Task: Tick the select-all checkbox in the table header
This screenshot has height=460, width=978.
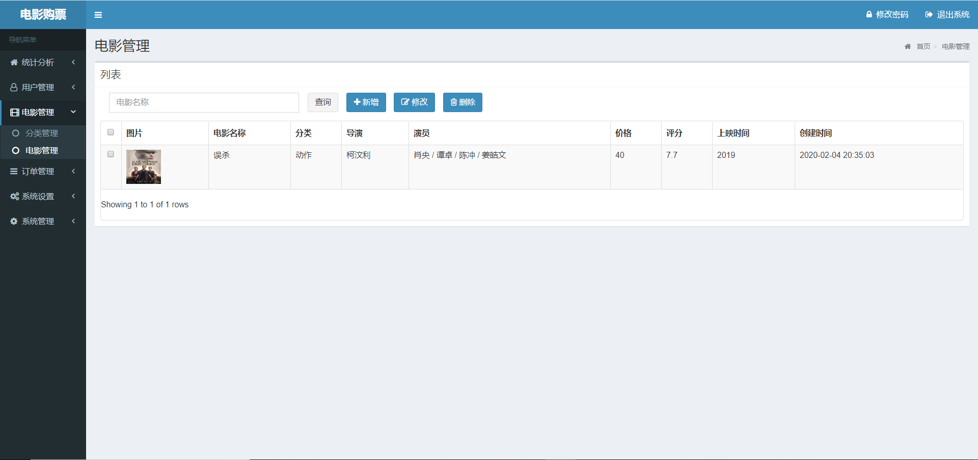Action: point(111,132)
